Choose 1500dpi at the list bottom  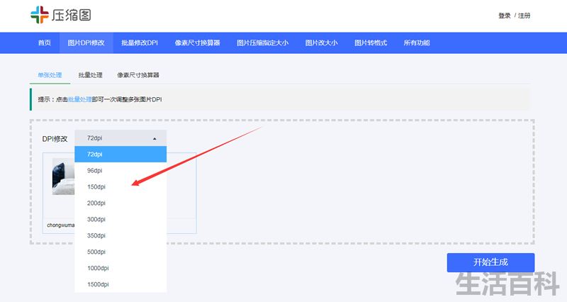(120, 284)
